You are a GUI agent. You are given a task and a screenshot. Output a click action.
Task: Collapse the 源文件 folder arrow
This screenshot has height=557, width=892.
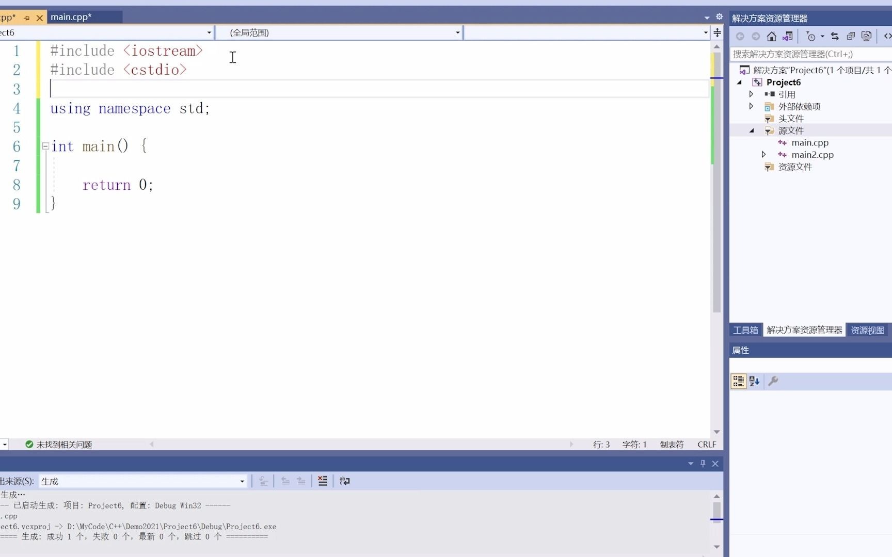752,130
